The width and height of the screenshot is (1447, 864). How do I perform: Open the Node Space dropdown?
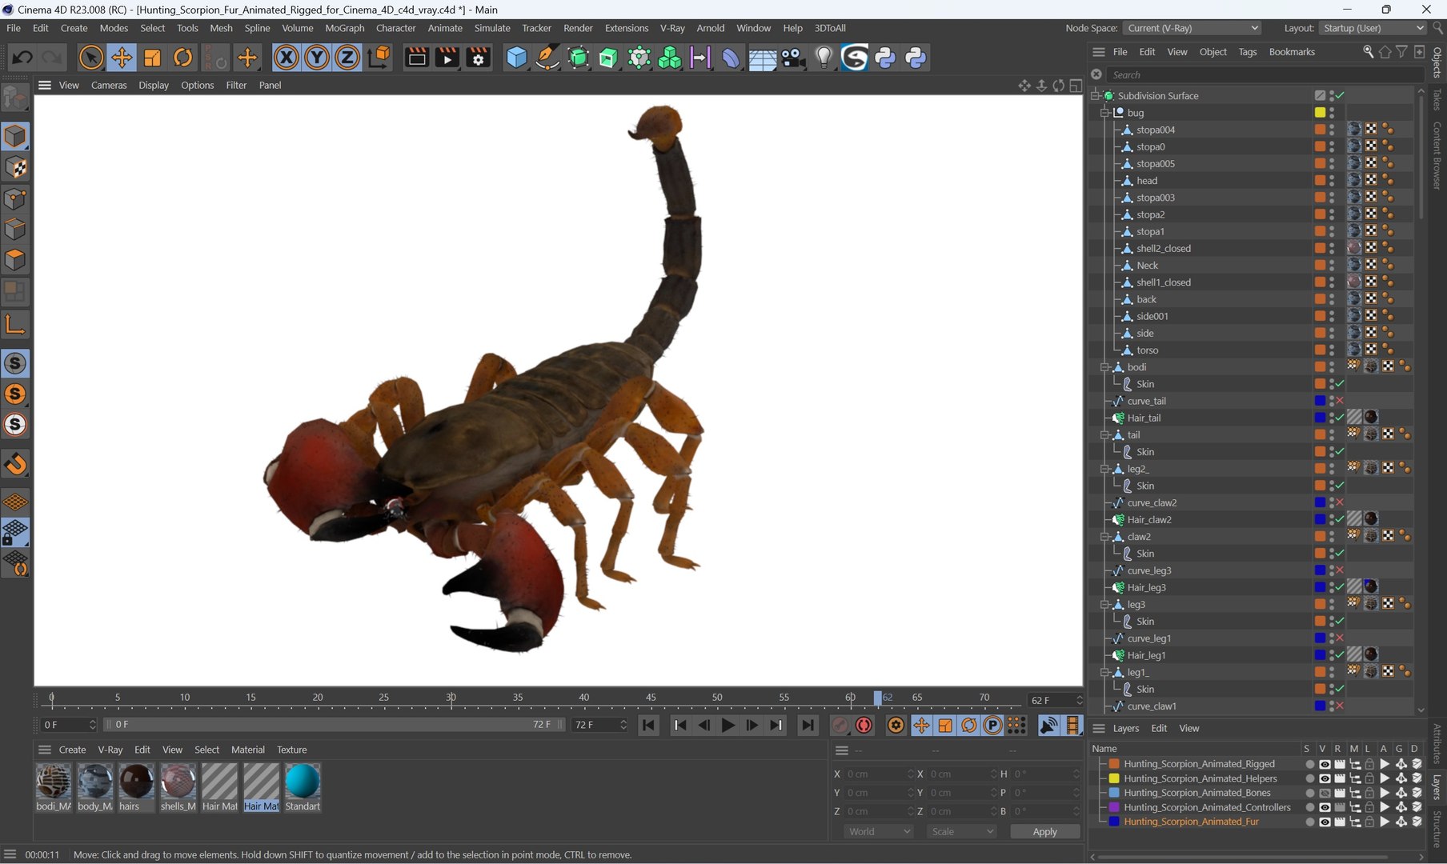tap(1192, 28)
